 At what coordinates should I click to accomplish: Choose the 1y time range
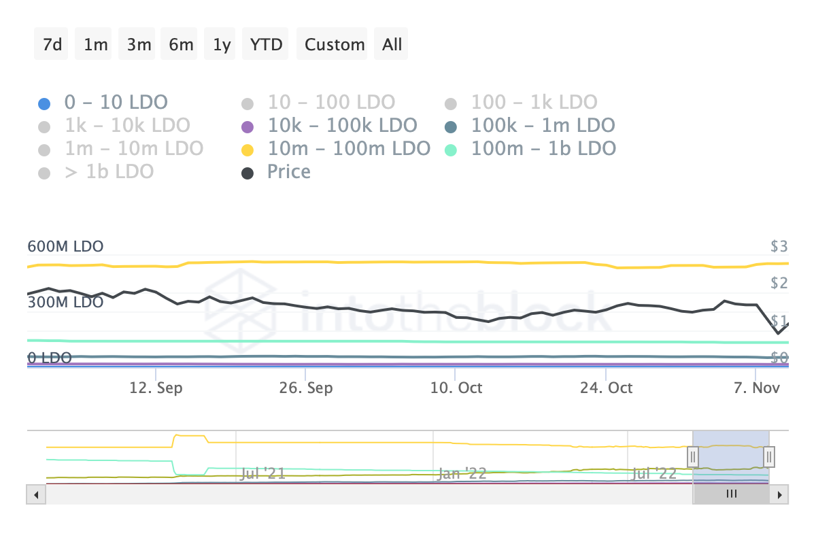pos(222,45)
